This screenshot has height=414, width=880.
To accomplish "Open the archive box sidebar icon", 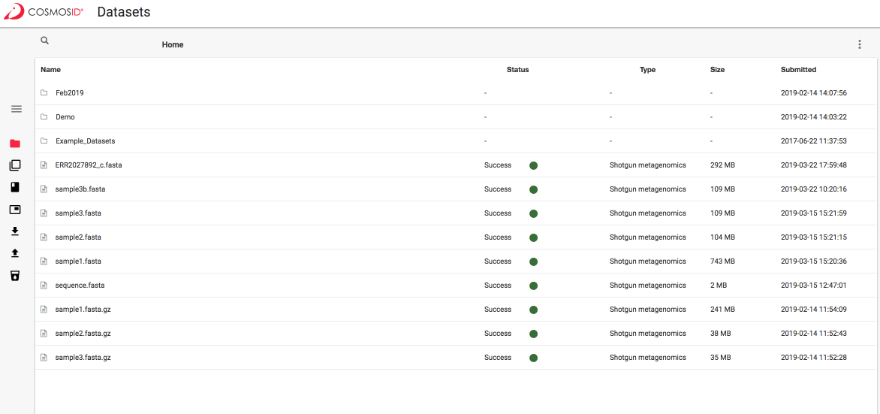I will (x=15, y=275).
